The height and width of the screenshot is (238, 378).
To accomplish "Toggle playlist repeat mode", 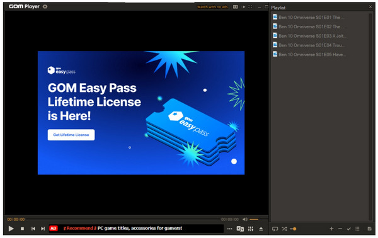I will coord(275,229).
